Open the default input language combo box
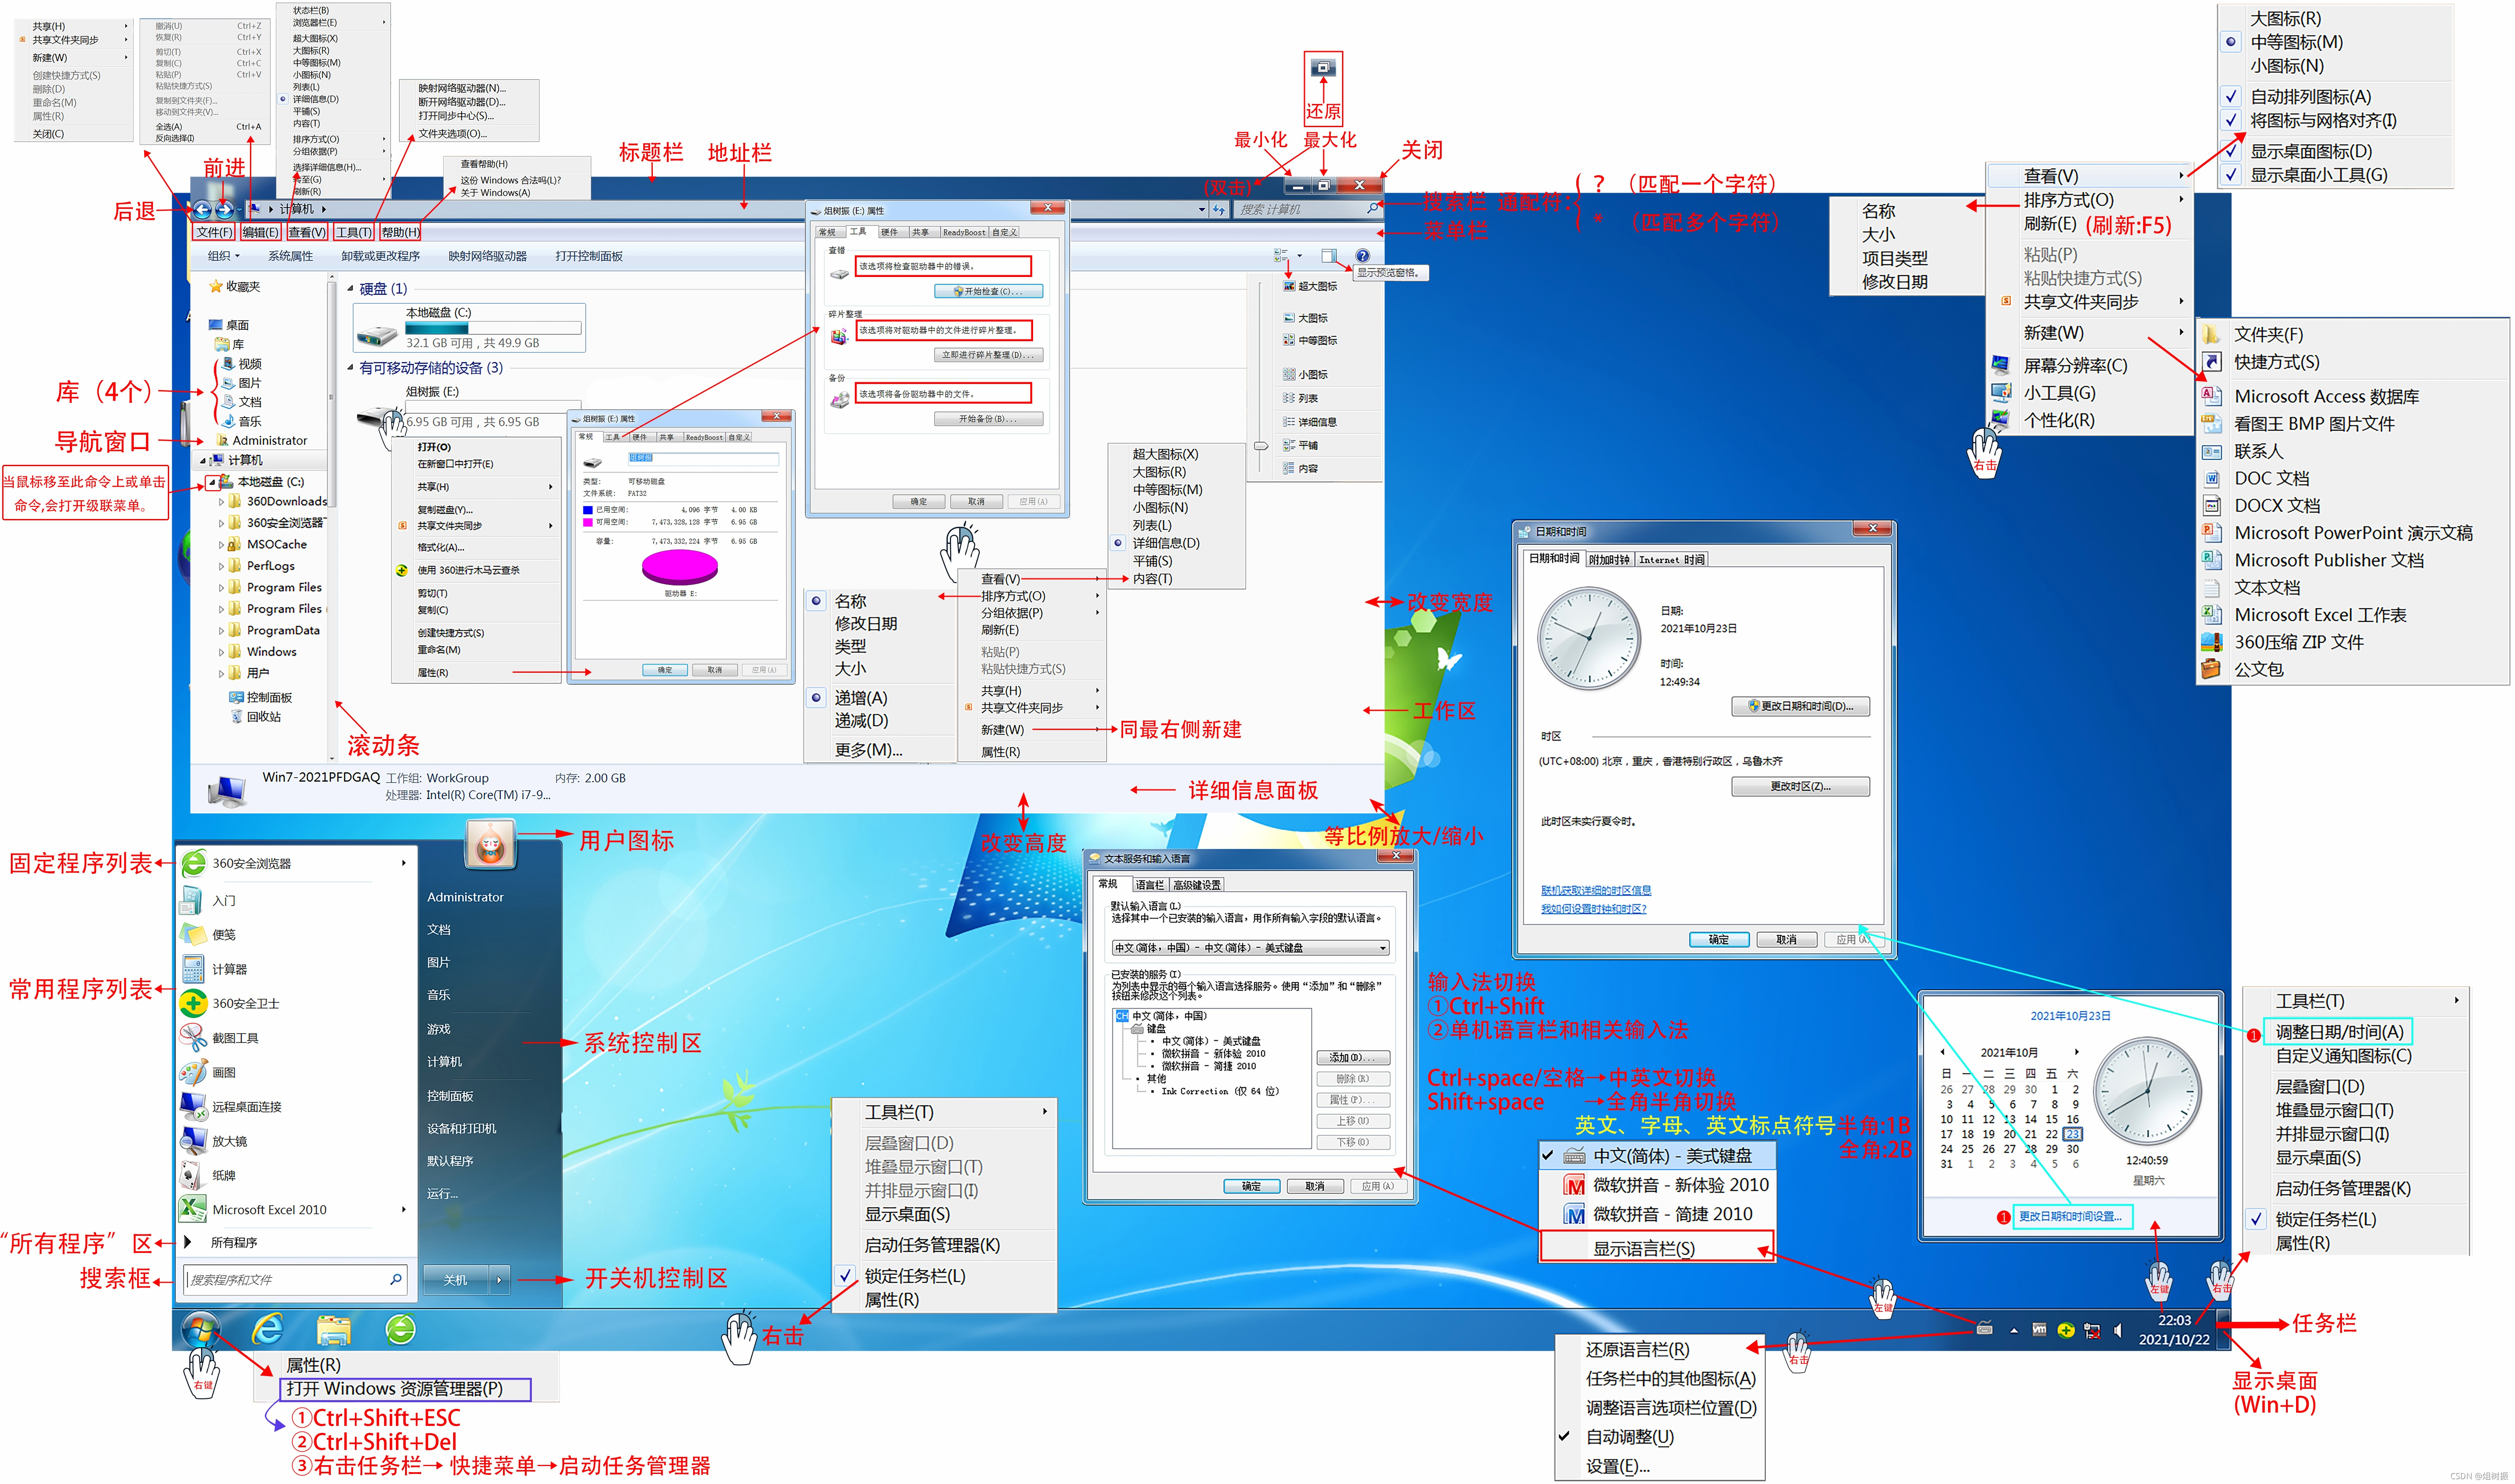Viewport: 2515px width, 1484px height. point(1250,947)
